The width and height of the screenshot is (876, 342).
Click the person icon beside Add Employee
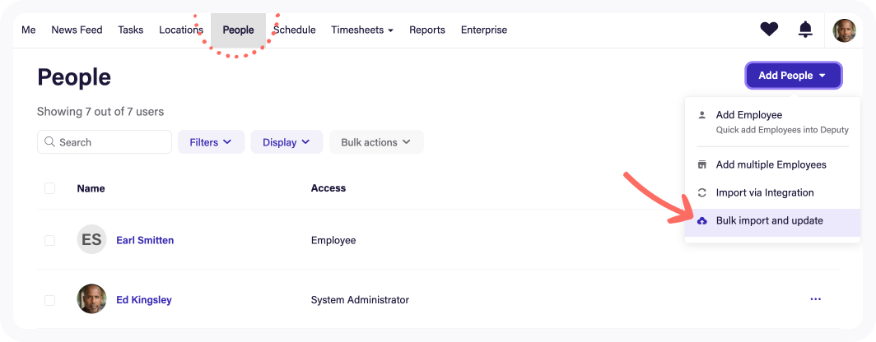pyautogui.click(x=702, y=115)
